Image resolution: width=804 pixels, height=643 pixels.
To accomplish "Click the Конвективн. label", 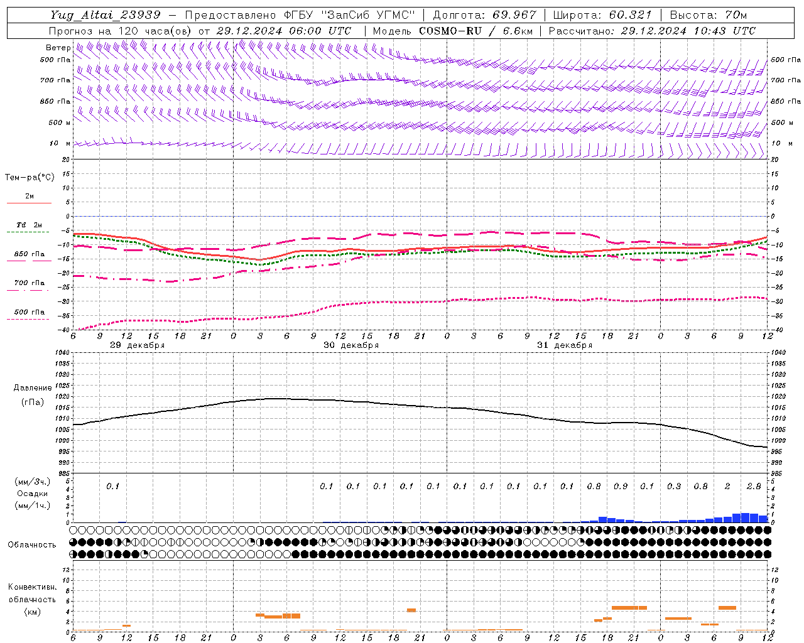I will 32,587.
